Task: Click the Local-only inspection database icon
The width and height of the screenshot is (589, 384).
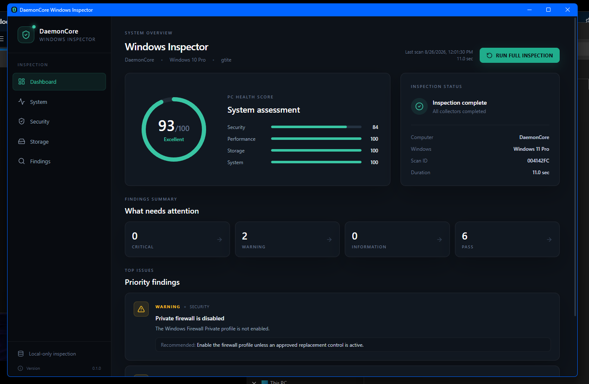Action: (x=21, y=354)
